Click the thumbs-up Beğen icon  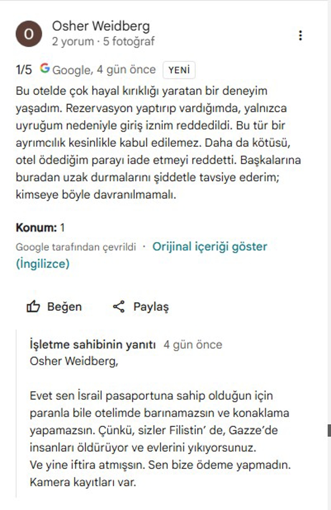pyautogui.click(x=33, y=307)
